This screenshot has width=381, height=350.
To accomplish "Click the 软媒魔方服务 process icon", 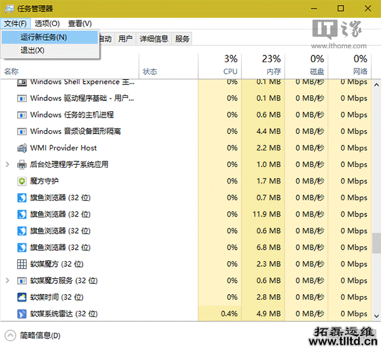I will tap(22, 281).
